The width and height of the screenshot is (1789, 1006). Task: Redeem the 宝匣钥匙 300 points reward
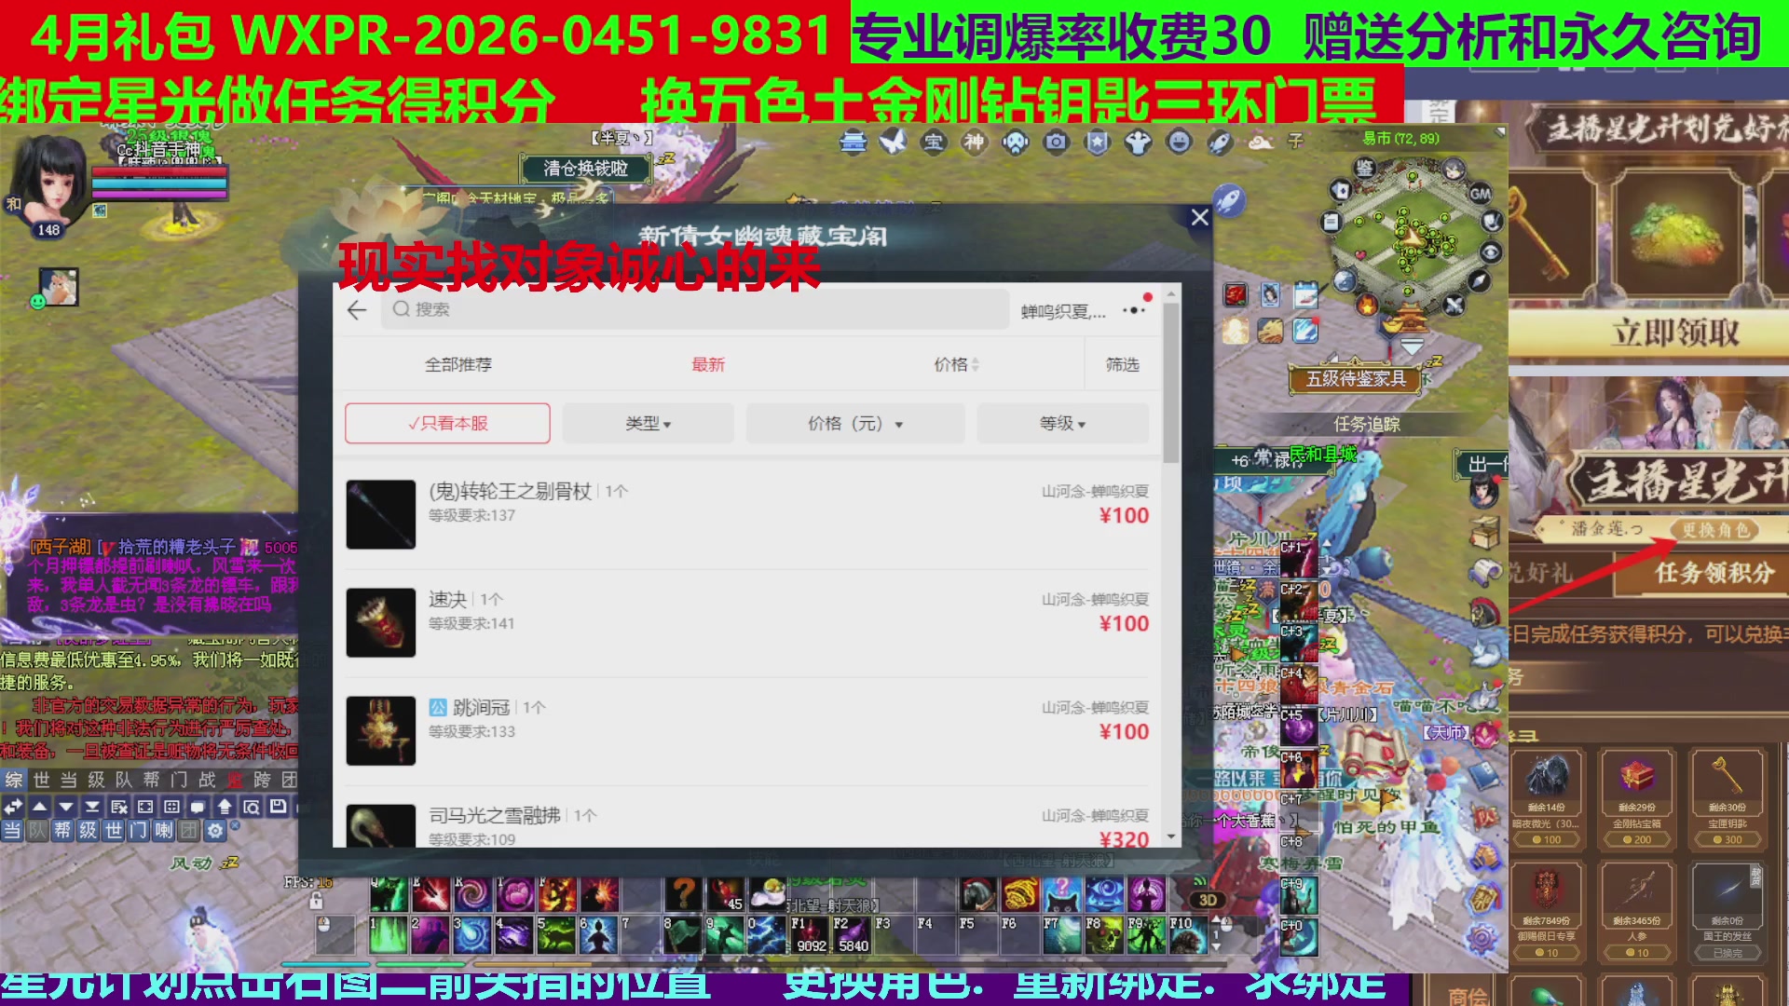(1727, 799)
